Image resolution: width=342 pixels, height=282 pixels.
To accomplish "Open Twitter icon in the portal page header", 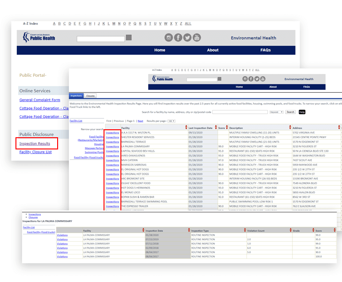I will tap(187, 37).
